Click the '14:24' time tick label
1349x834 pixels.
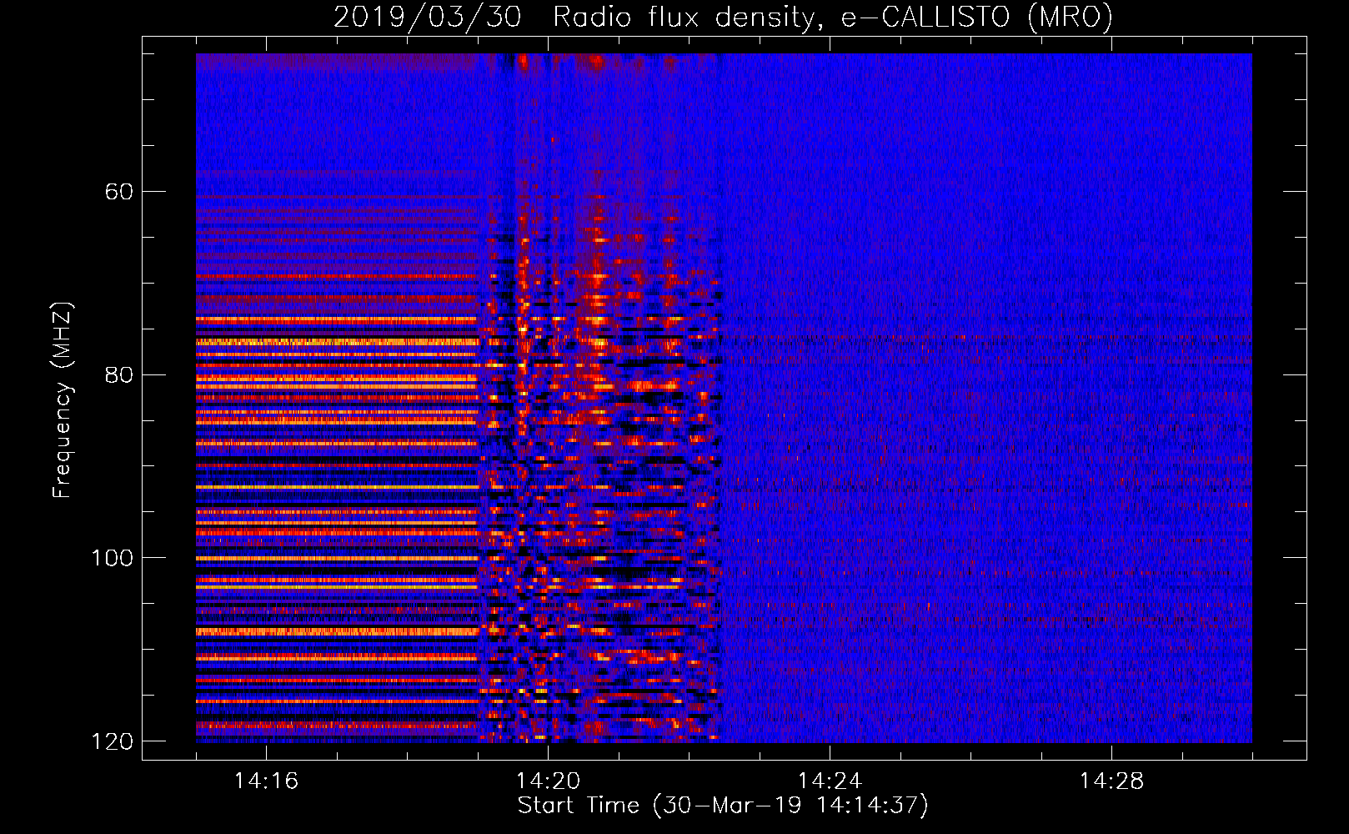(830, 781)
